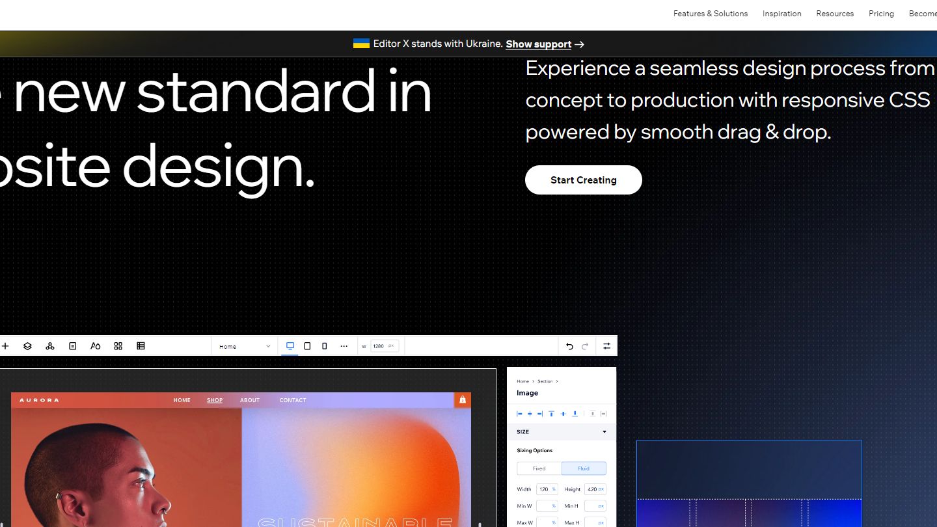Open Features & Solutions menu

pos(711,14)
